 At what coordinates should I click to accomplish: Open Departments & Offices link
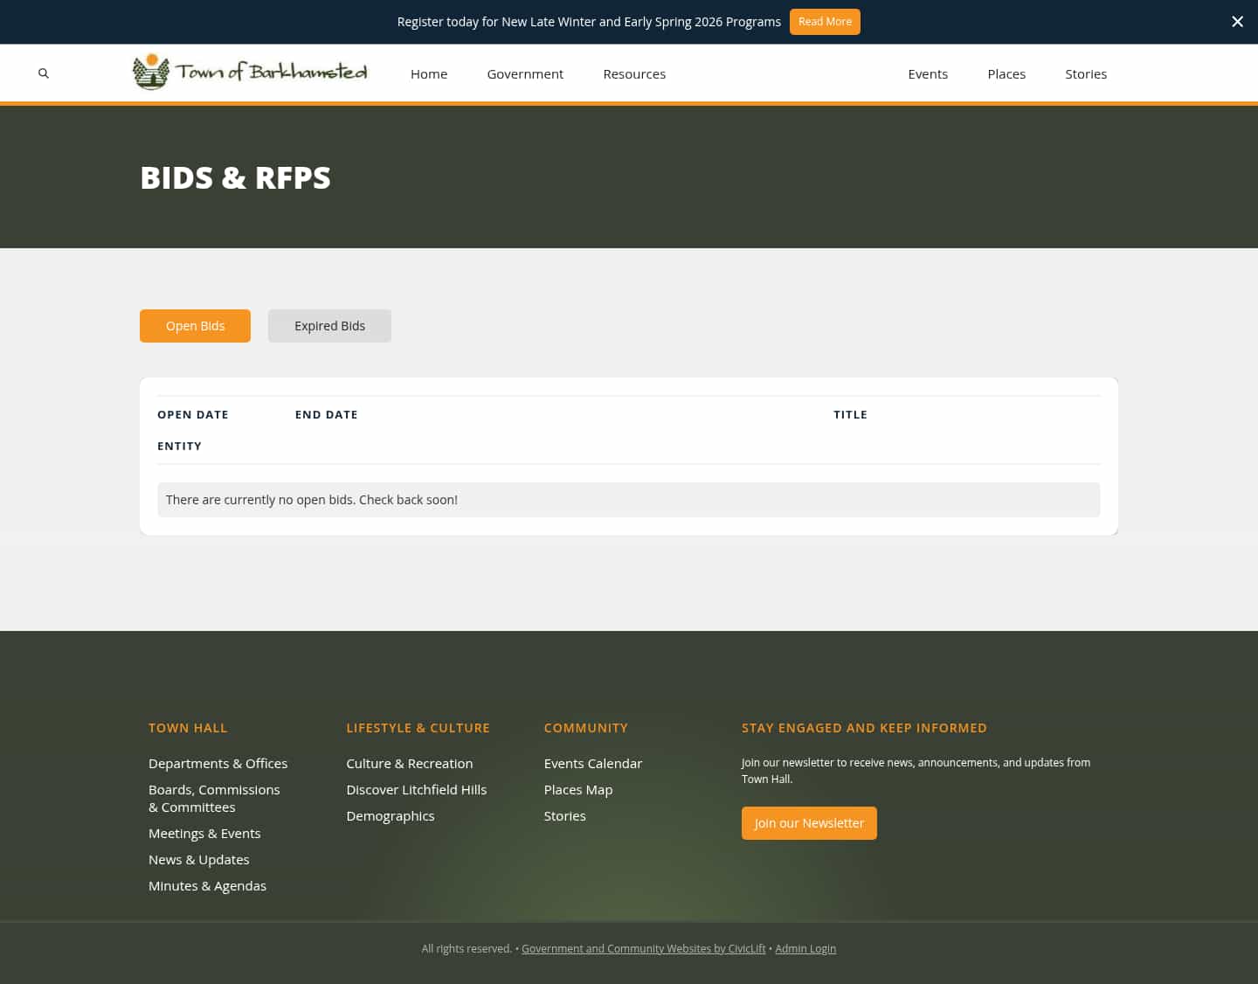click(x=218, y=763)
